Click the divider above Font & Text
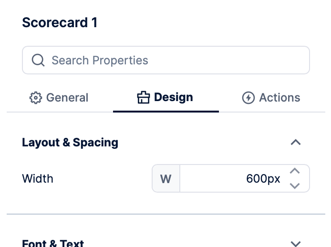The width and height of the screenshot is (331, 247). (165, 214)
